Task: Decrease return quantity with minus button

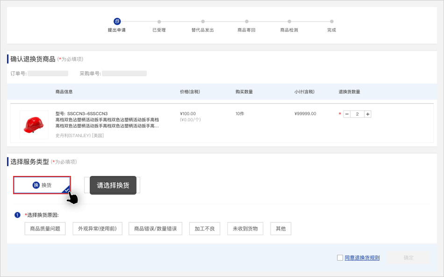Action: click(x=347, y=114)
